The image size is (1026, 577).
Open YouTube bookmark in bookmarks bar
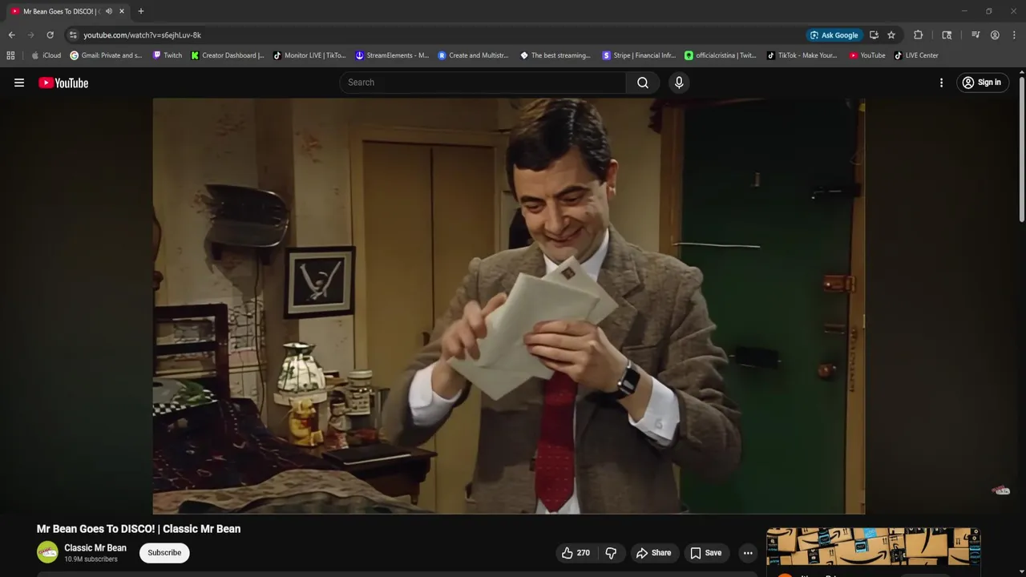pyautogui.click(x=867, y=55)
